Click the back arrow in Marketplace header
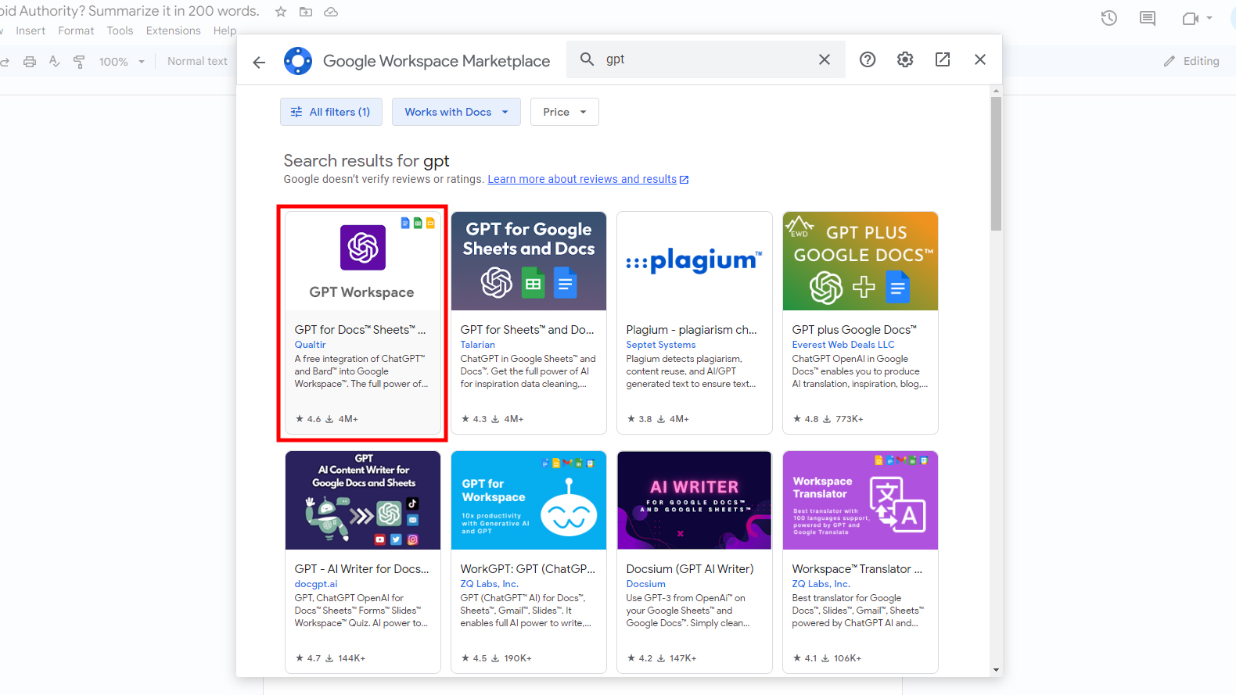Image resolution: width=1236 pixels, height=695 pixels. click(x=259, y=62)
